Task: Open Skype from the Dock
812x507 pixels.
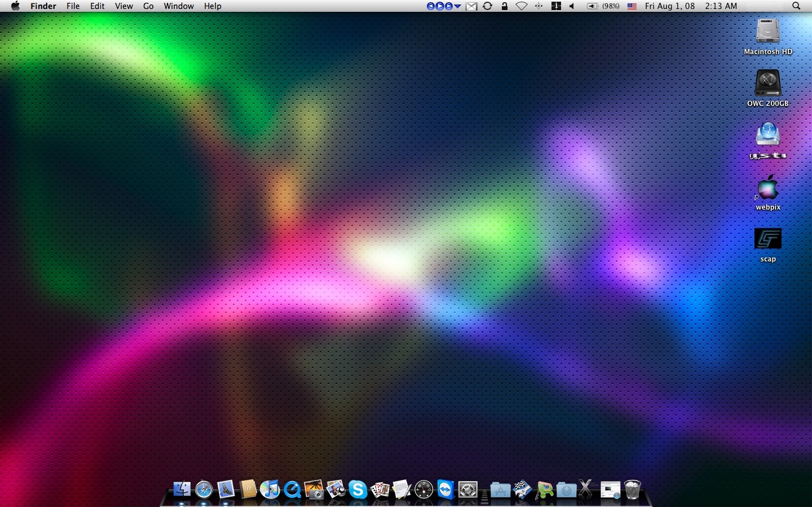Action: (x=358, y=490)
